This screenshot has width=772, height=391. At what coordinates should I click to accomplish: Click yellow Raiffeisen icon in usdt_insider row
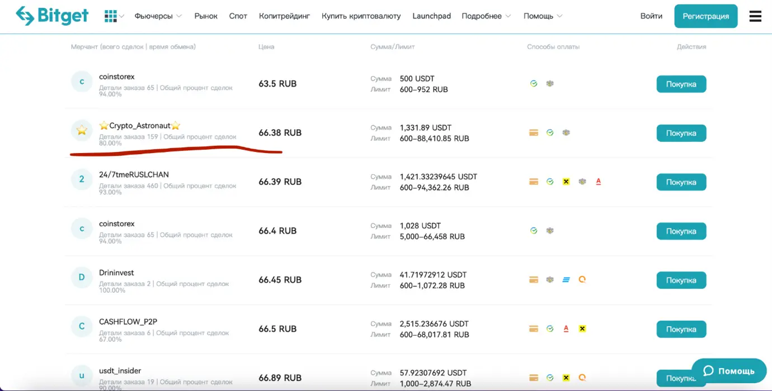(x=566, y=378)
